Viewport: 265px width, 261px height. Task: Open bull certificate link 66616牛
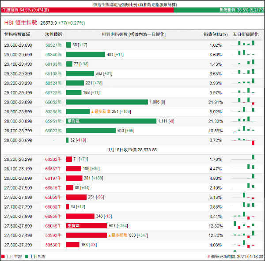pos(53,188)
